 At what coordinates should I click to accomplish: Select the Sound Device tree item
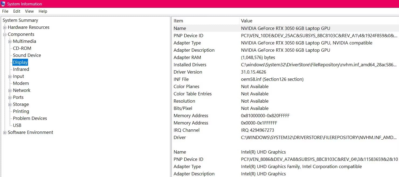pos(27,55)
